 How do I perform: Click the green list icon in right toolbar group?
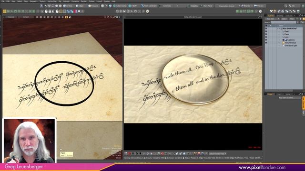[237, 11]
